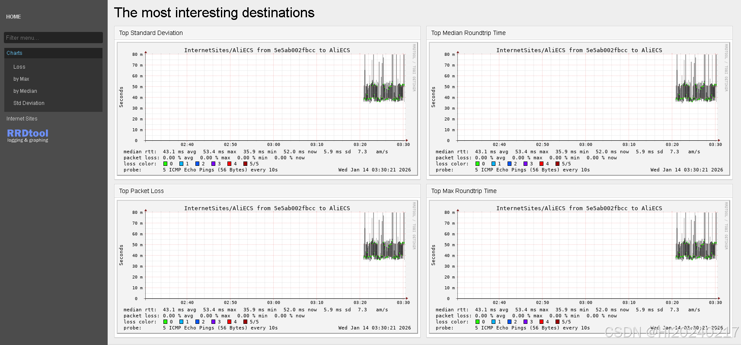The image size is (741, 345).
Task: Open the graph under Top Standard Deviation
Action: pyautogui.click(x=267, y=108)
